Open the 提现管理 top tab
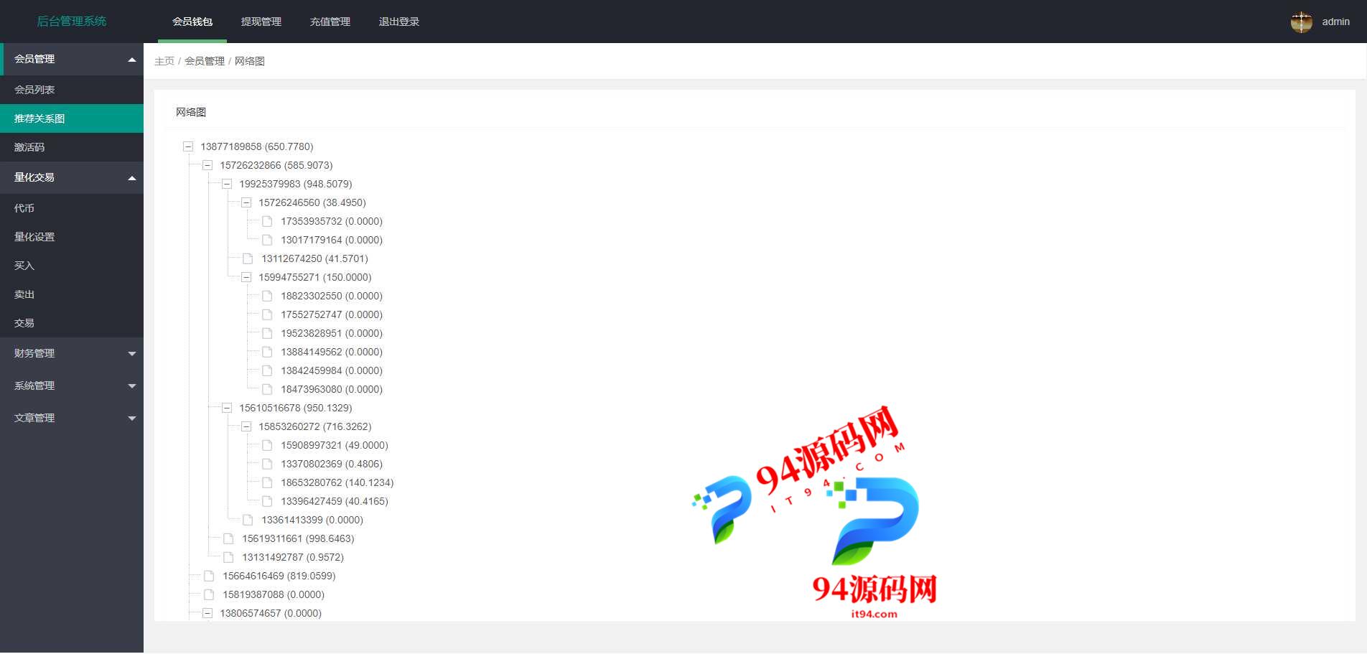 (x=261, y=22)
